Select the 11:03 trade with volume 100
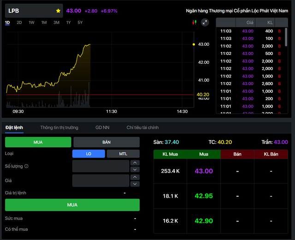The height and width of the screenshot is (240, 295). [x=252, y=39]
